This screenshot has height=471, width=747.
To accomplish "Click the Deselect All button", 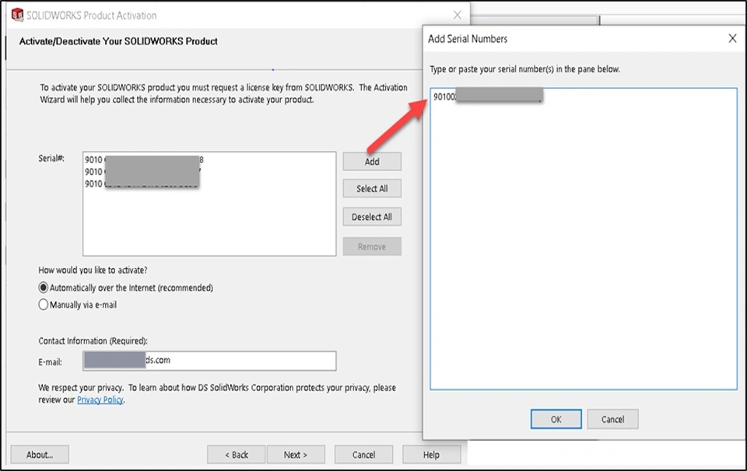I will [x=372, y=217].
